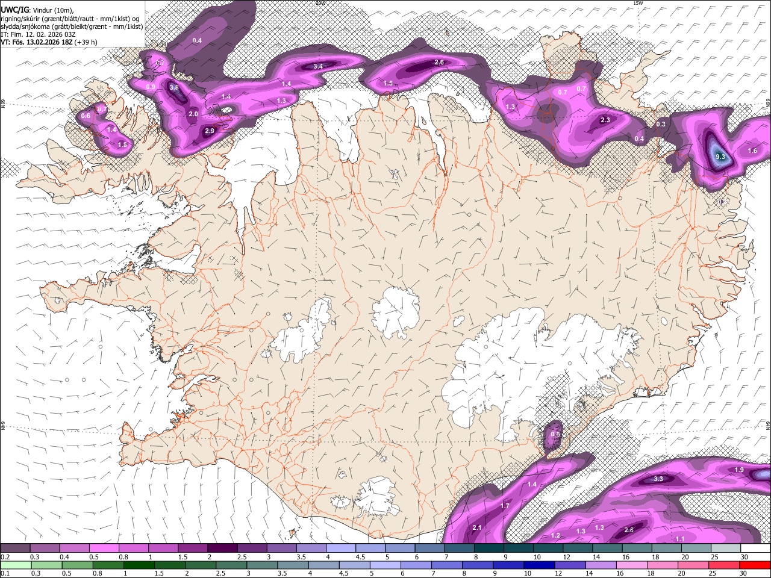
Task: Select the 2.9 precipitation label
Action: pos(210,131)
